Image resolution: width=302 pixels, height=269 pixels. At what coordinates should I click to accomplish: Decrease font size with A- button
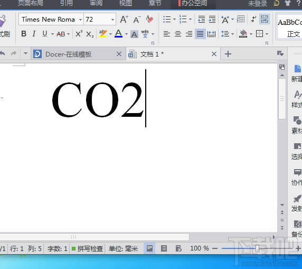click(x=137, y=20)
